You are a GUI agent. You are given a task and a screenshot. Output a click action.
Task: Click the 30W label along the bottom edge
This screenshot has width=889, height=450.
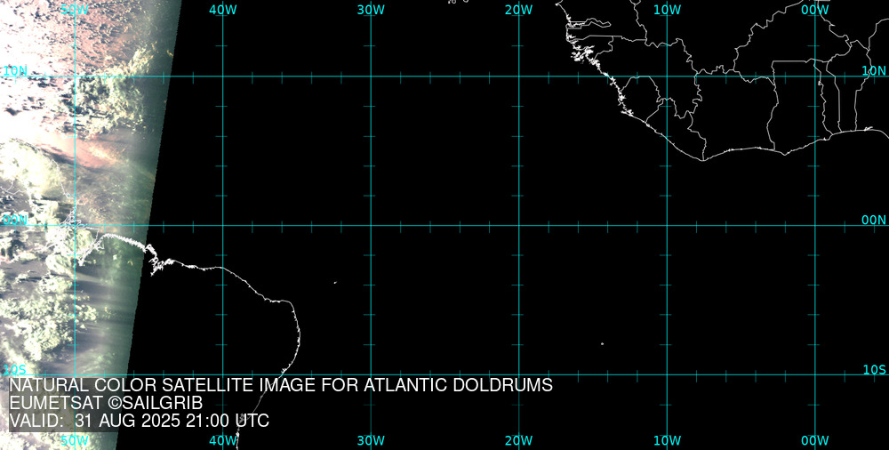coord(371,441)
